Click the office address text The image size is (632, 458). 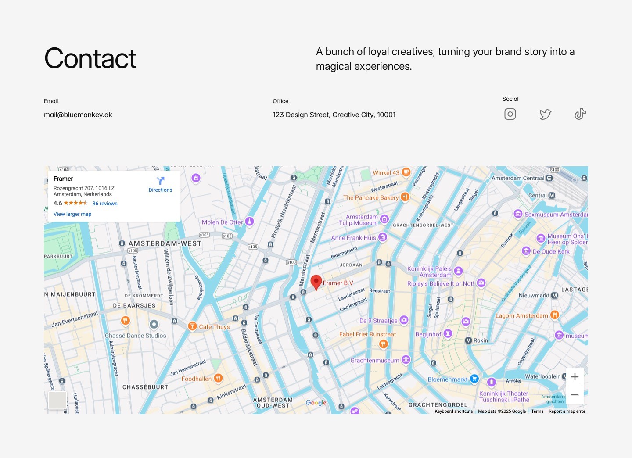point(334,114)
